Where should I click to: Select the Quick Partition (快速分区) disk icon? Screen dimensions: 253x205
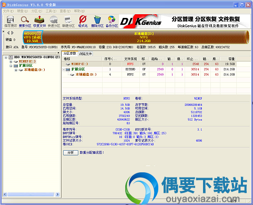(x=54, y=22)
